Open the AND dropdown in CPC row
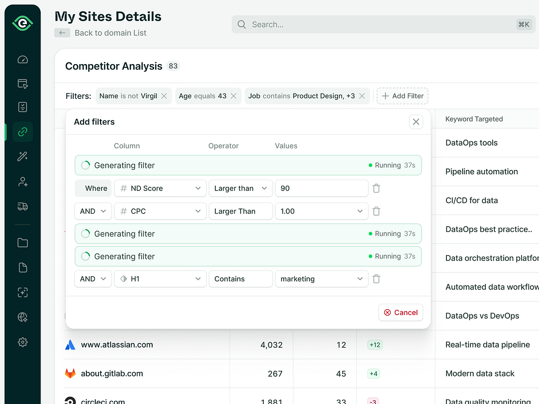This screenshot has width=539, height=404. [x=93, y=211]
